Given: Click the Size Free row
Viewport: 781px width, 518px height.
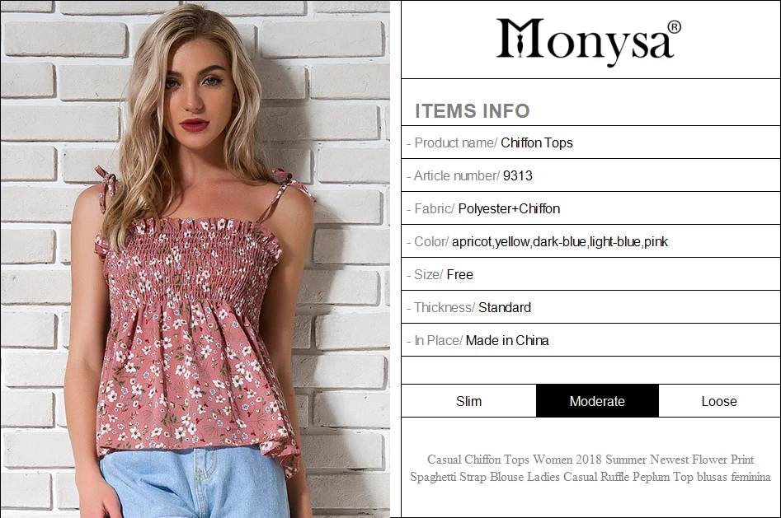Looking at the screenshot, I should pos(590,274).
